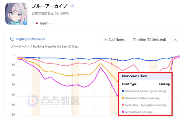Toggle the Highlight Weekend checkbox
This screenshot has height=122, width=184.
pyautogui.click(x=12, y=39)
